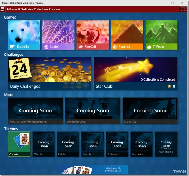Open the Daily Challenges panel
Screen dimensions: 189x176
pyautogui.click(x=50, y=74)
